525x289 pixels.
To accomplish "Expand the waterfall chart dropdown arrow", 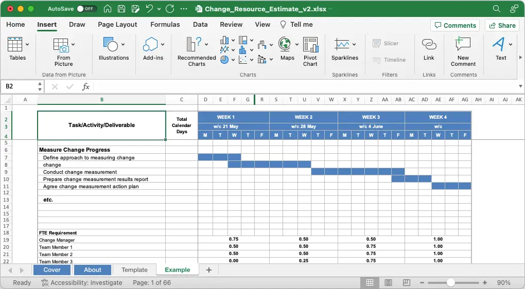I will [271, 44].
